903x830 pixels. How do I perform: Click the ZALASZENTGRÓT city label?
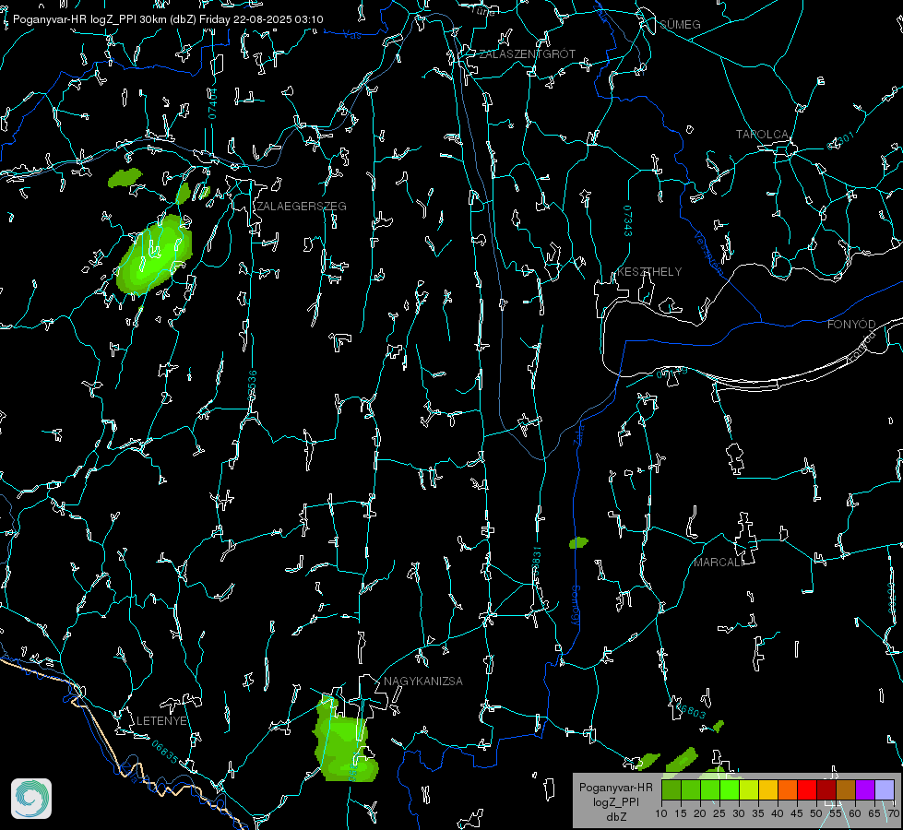coord(527,54)
